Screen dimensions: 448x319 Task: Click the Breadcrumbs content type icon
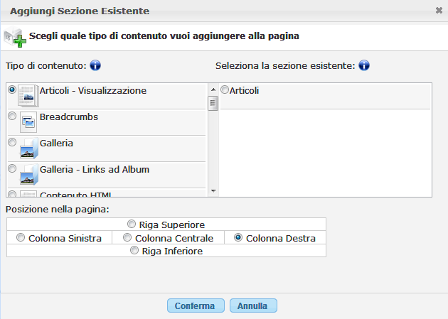[x=28, y=121]
